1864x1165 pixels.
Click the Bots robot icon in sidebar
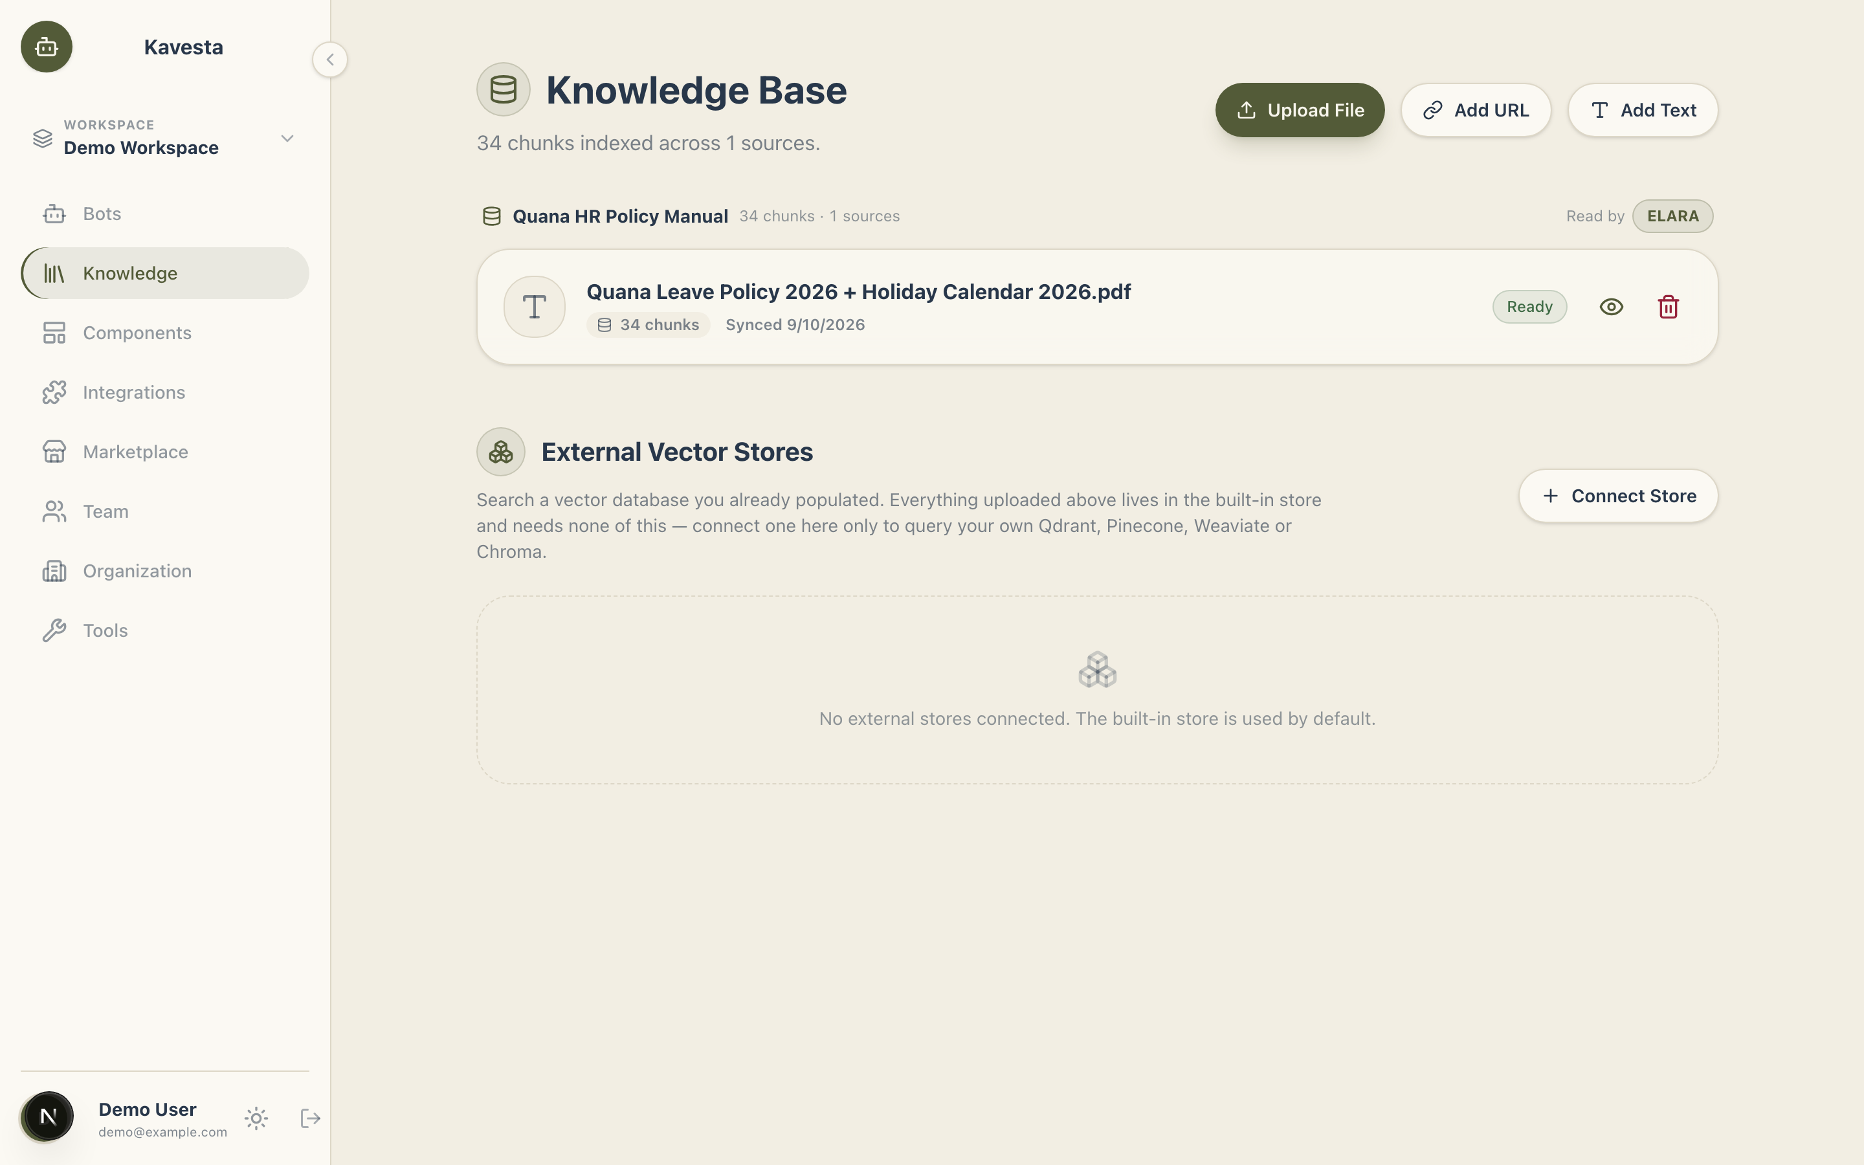[54, 214]
